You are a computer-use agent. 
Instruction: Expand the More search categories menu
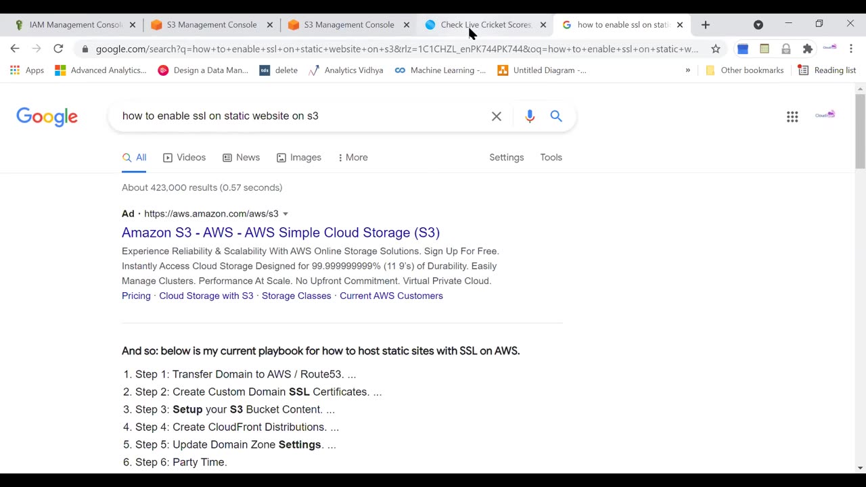click(352, 158)
